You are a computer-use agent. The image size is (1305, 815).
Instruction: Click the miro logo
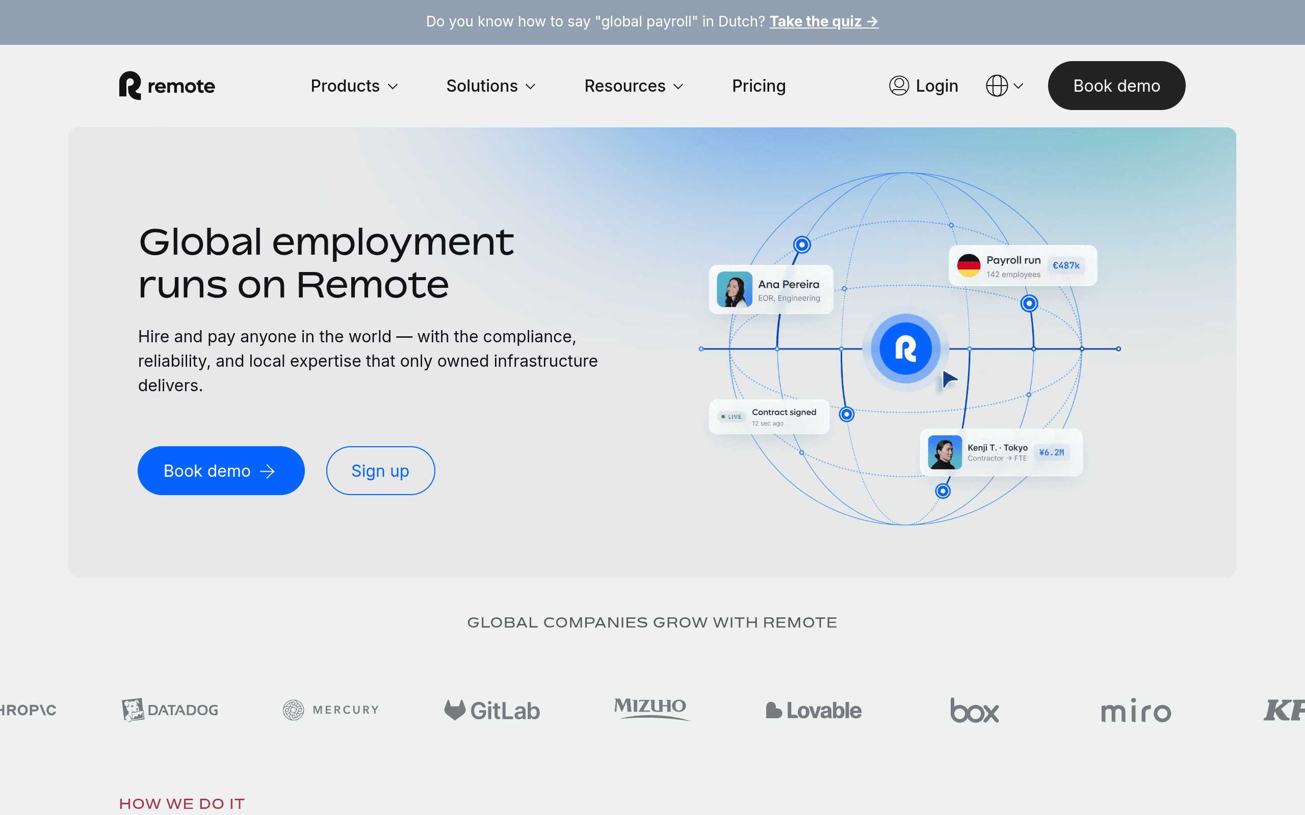(x=1136, y=711)
